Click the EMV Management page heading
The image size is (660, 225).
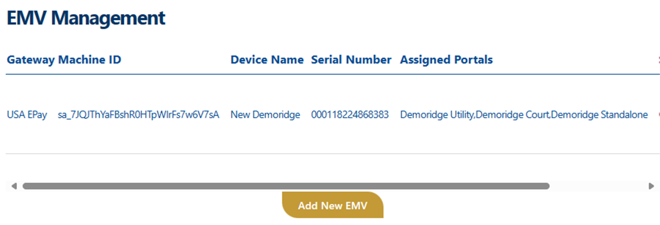[86, 18]
